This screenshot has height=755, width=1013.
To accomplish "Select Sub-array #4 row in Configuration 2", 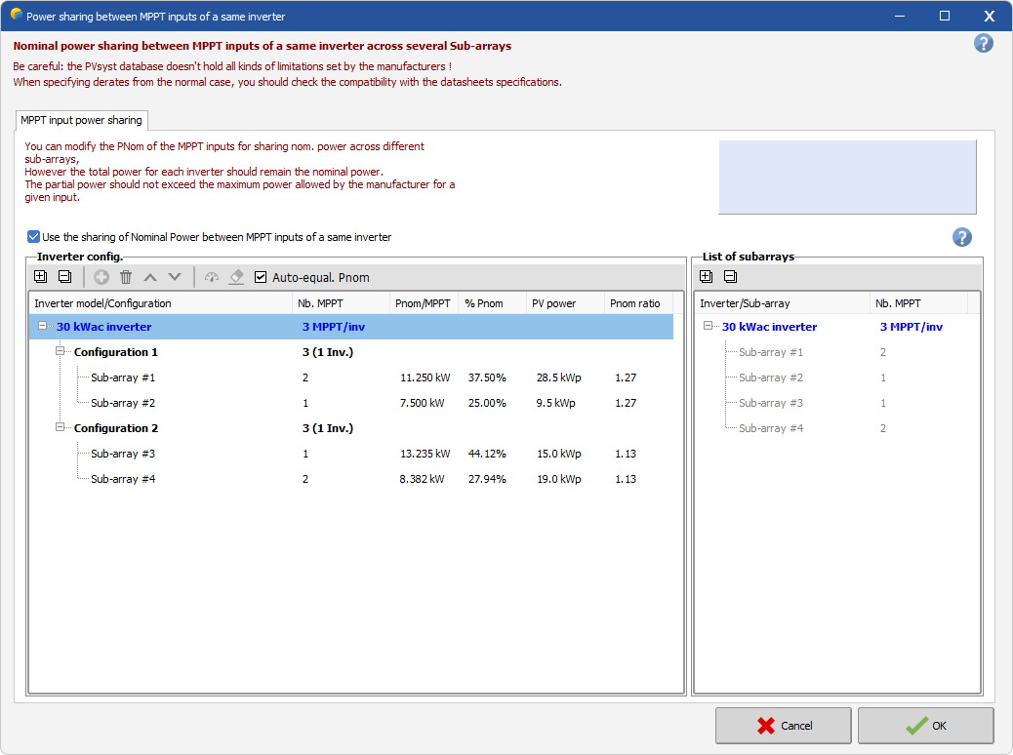I will (350, 479).
